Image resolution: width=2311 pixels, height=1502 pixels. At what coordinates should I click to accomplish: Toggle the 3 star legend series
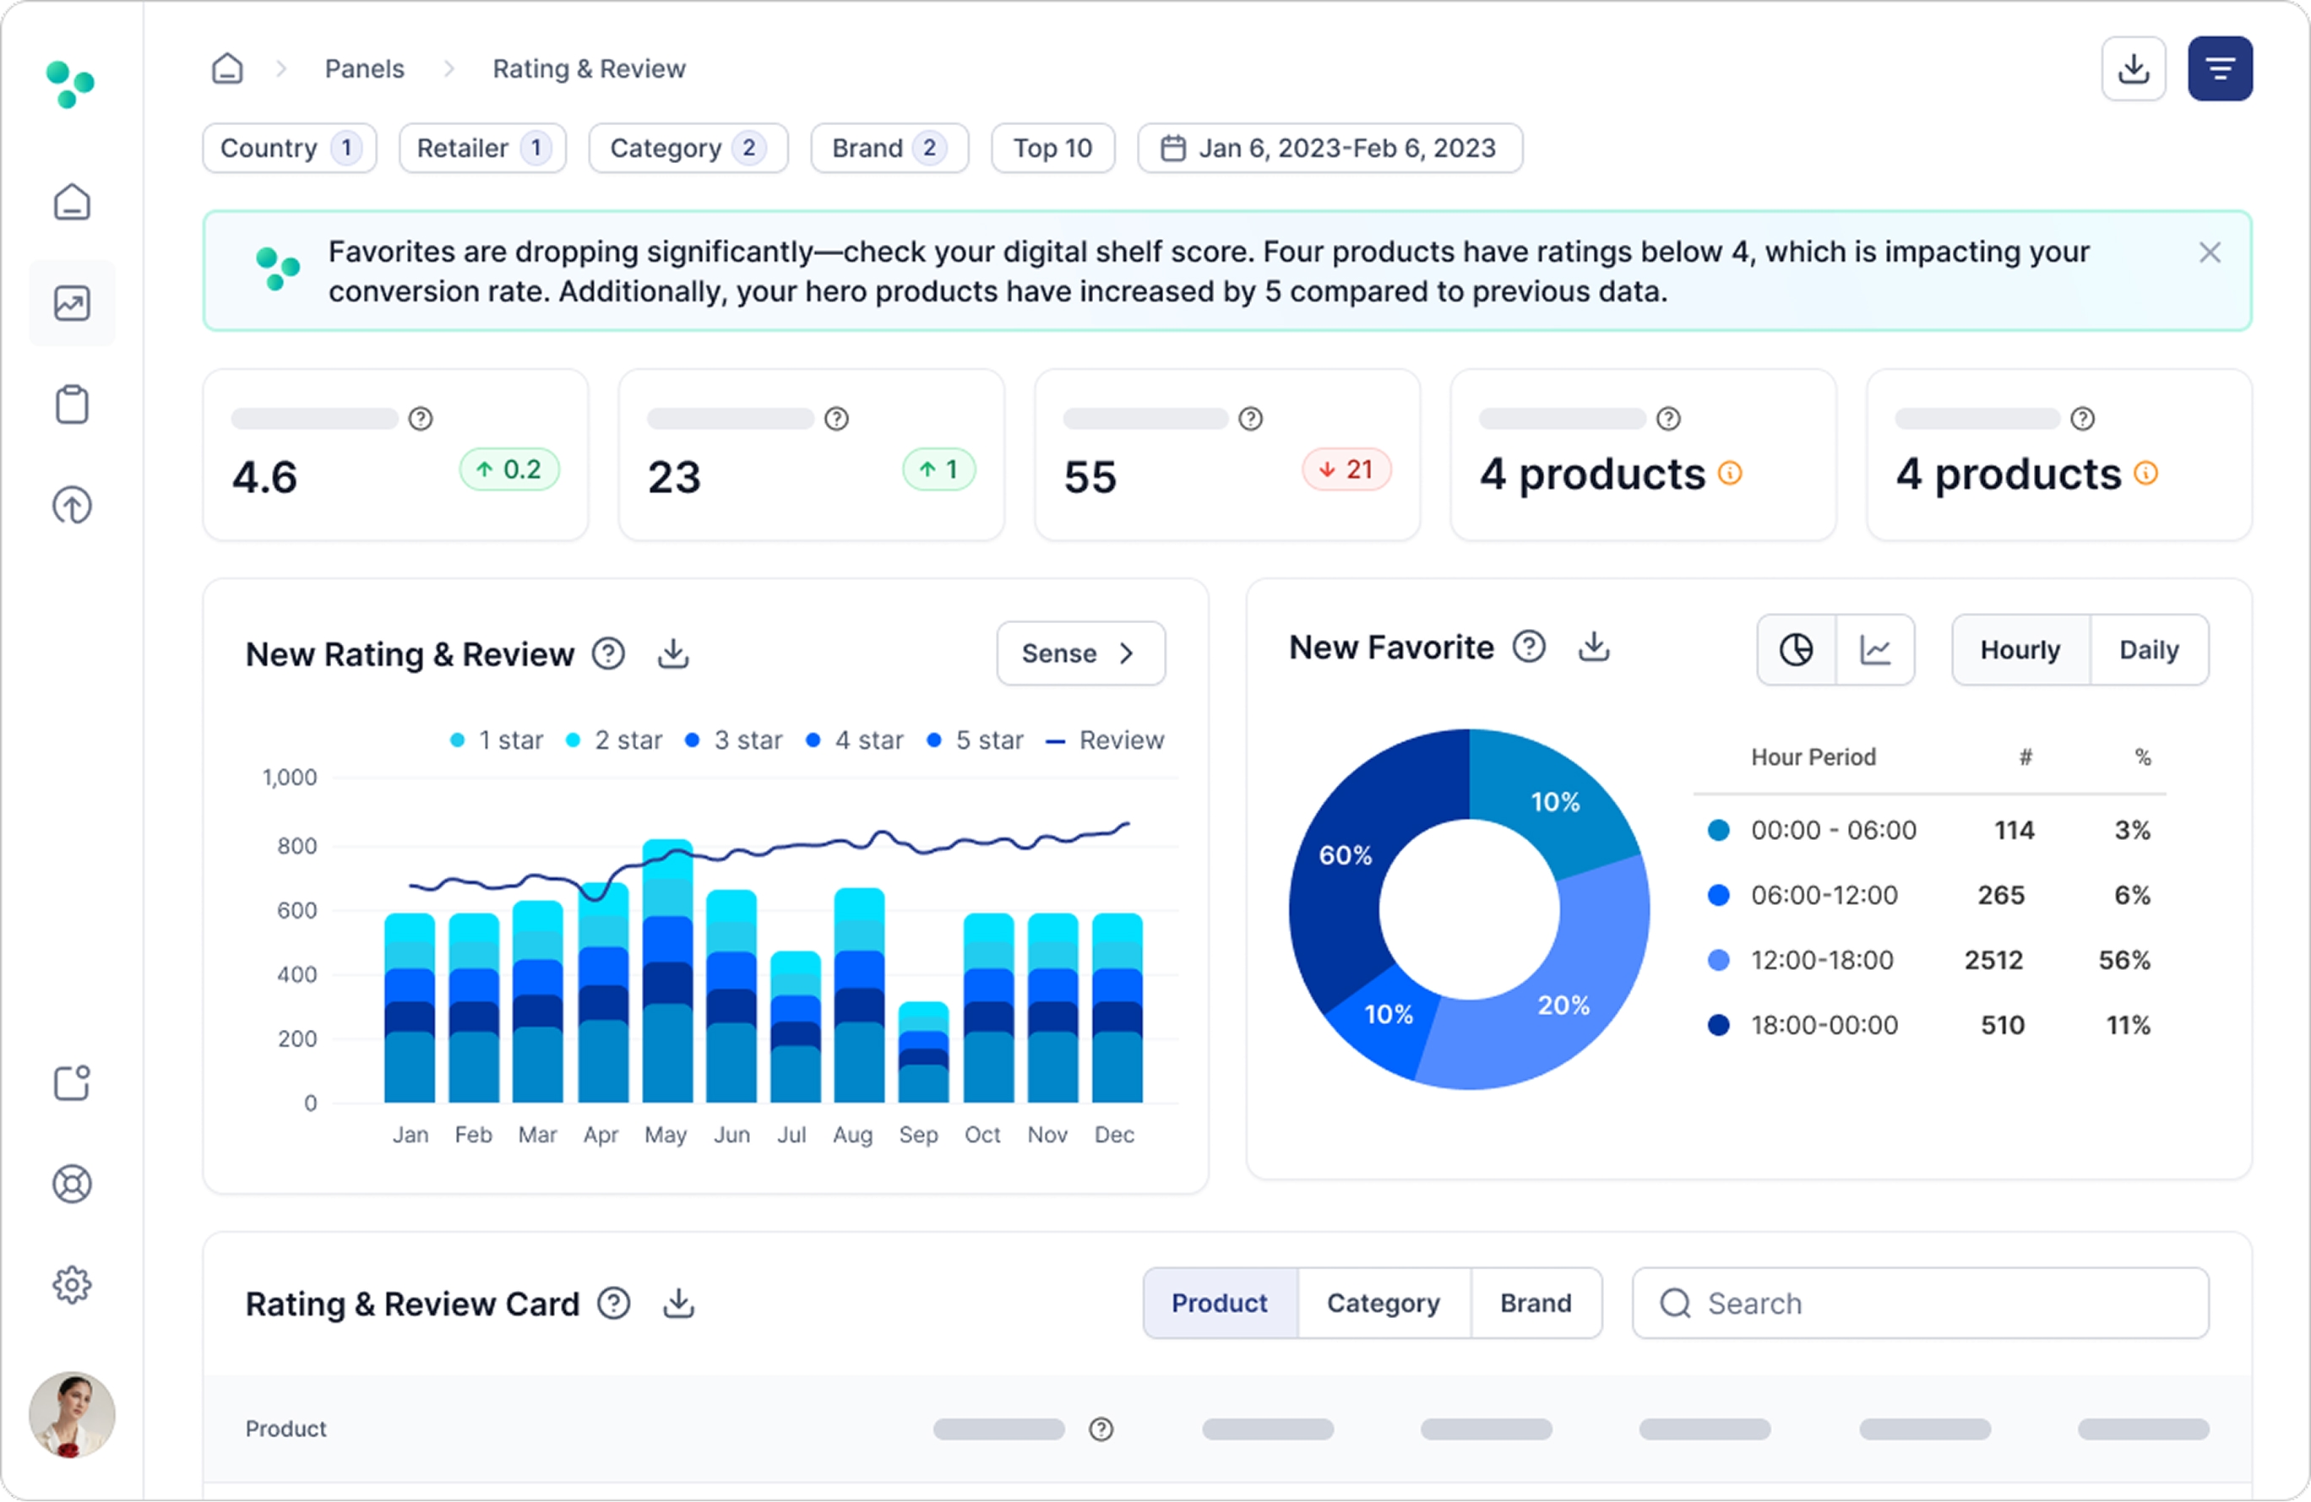point(733,740)
